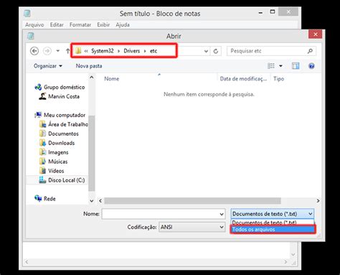This screenshot has height=275, width=340.
Task: Click the Grupo doméstico icon
Action: click(38, 87)
